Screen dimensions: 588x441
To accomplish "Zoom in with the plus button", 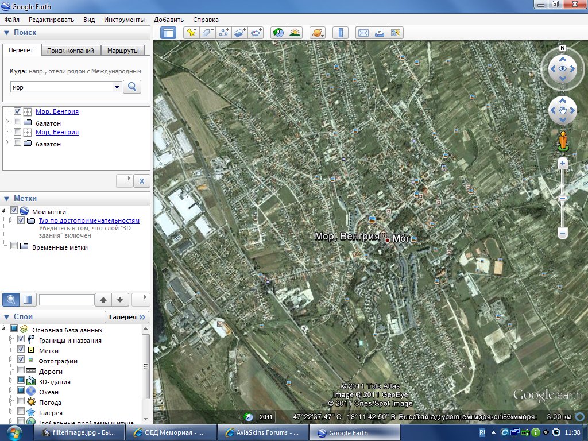I will pyautogui.click(x=563, y=163).
